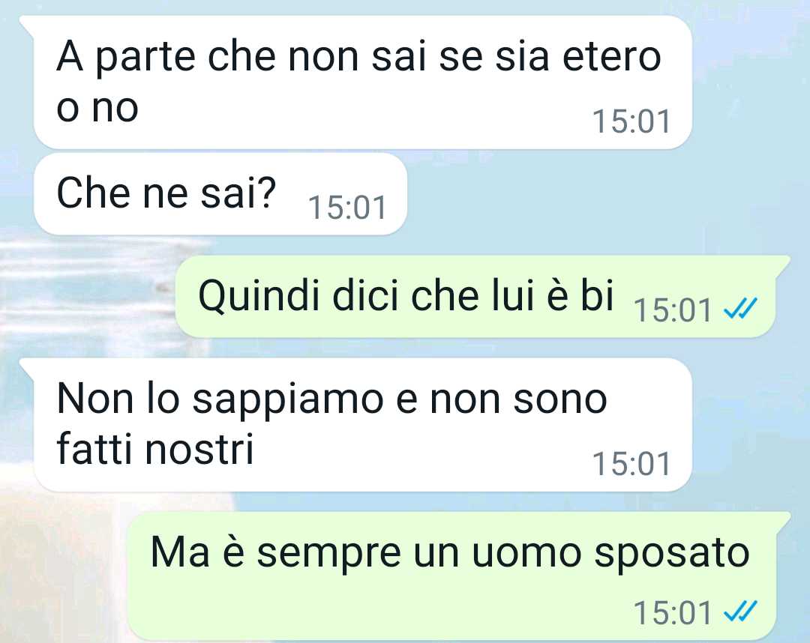Tap the tail of the sent 'Quindi dici' bubble
Image resolution: width=810 pixels, height=643 pixels.
[x=781, y=264]
